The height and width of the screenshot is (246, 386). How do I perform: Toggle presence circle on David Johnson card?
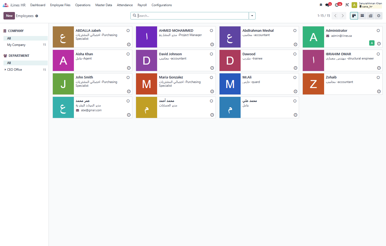tap(212, 54)
